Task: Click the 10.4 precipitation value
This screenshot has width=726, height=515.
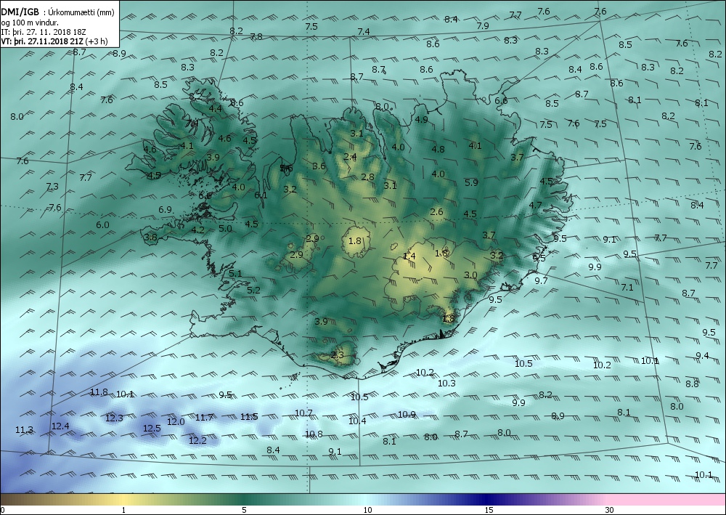Action: pos(357,421)
